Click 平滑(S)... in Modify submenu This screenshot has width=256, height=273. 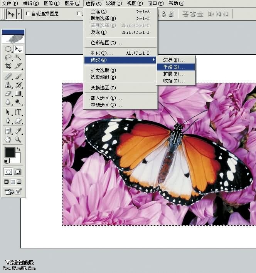[176, 67]
